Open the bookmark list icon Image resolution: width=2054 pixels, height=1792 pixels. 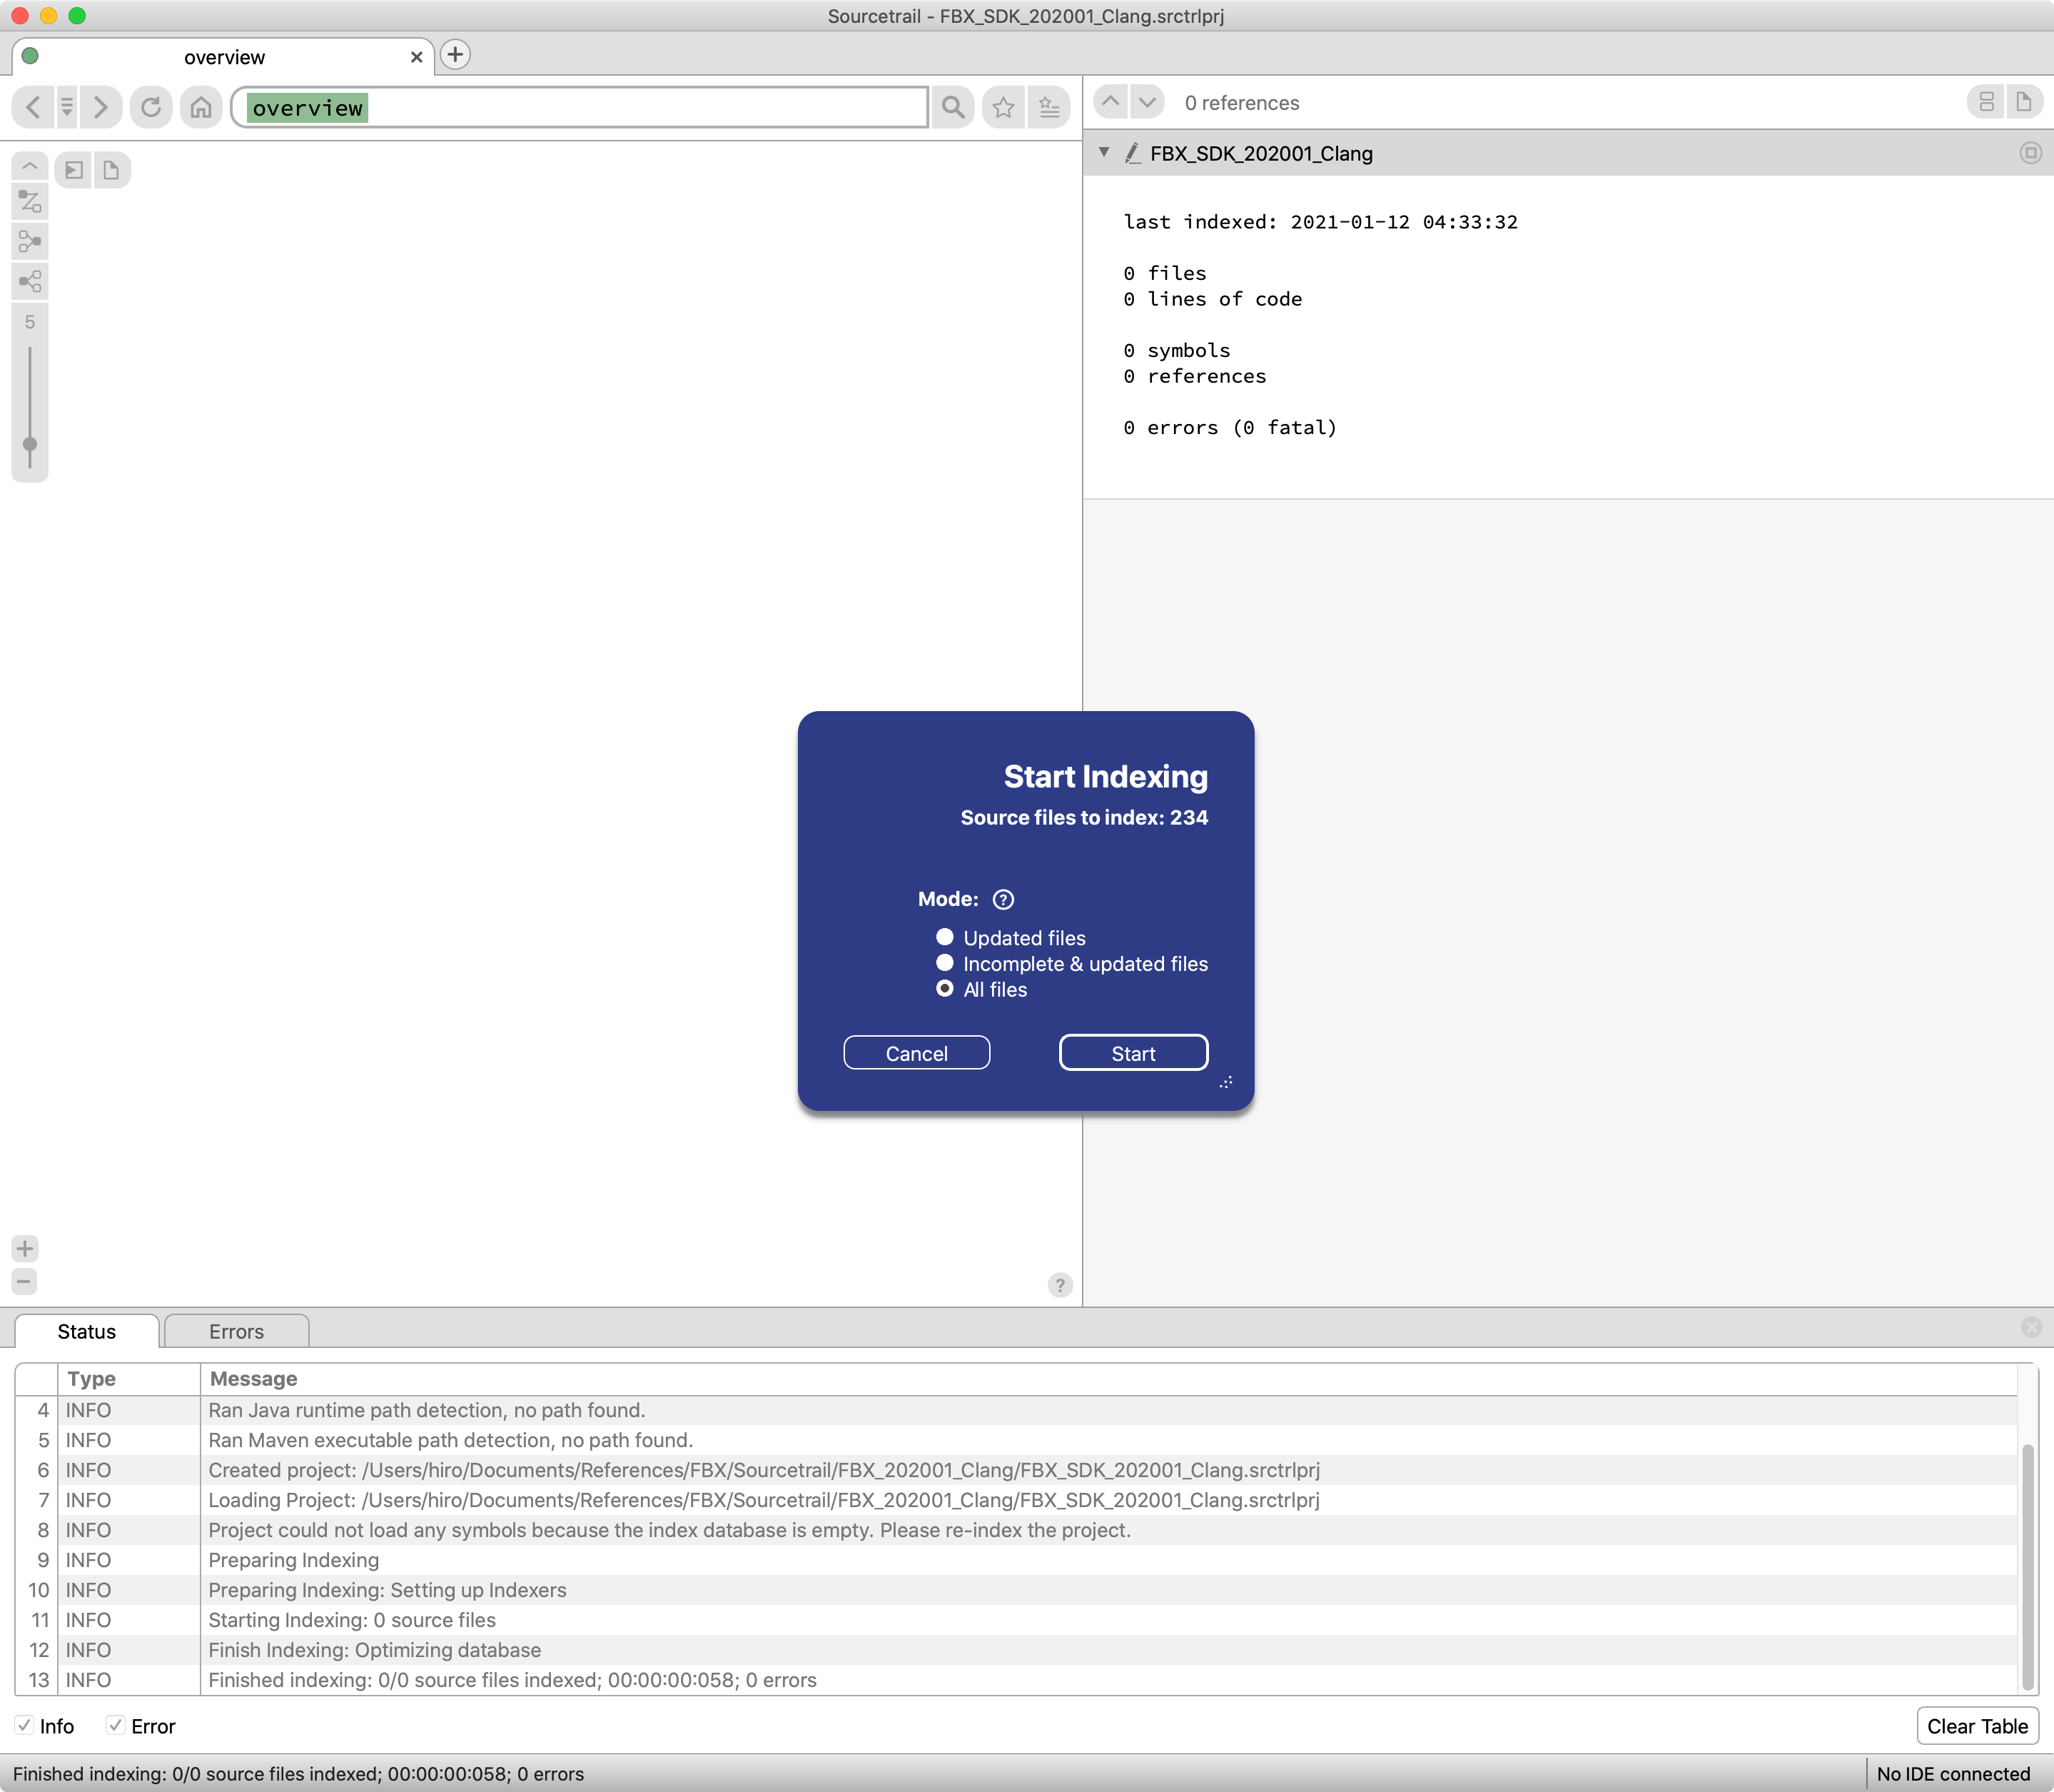click(x=1048, y=107)
